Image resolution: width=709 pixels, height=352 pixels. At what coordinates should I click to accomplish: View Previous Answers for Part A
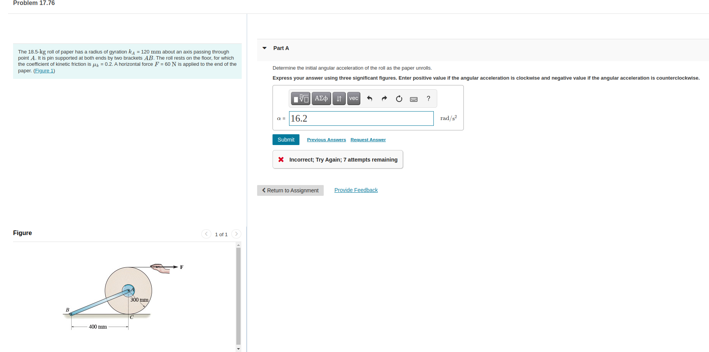tap(326, 139)
